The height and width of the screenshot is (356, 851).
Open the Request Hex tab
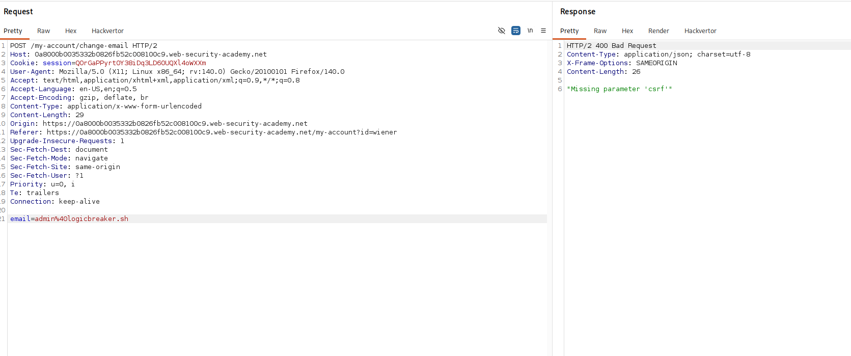[x=71, y=31]
